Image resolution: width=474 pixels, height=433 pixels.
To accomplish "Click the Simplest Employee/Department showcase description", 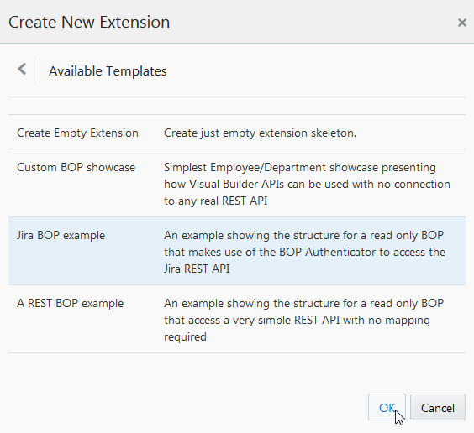I will pyautogui.click(x=307, y=184).
